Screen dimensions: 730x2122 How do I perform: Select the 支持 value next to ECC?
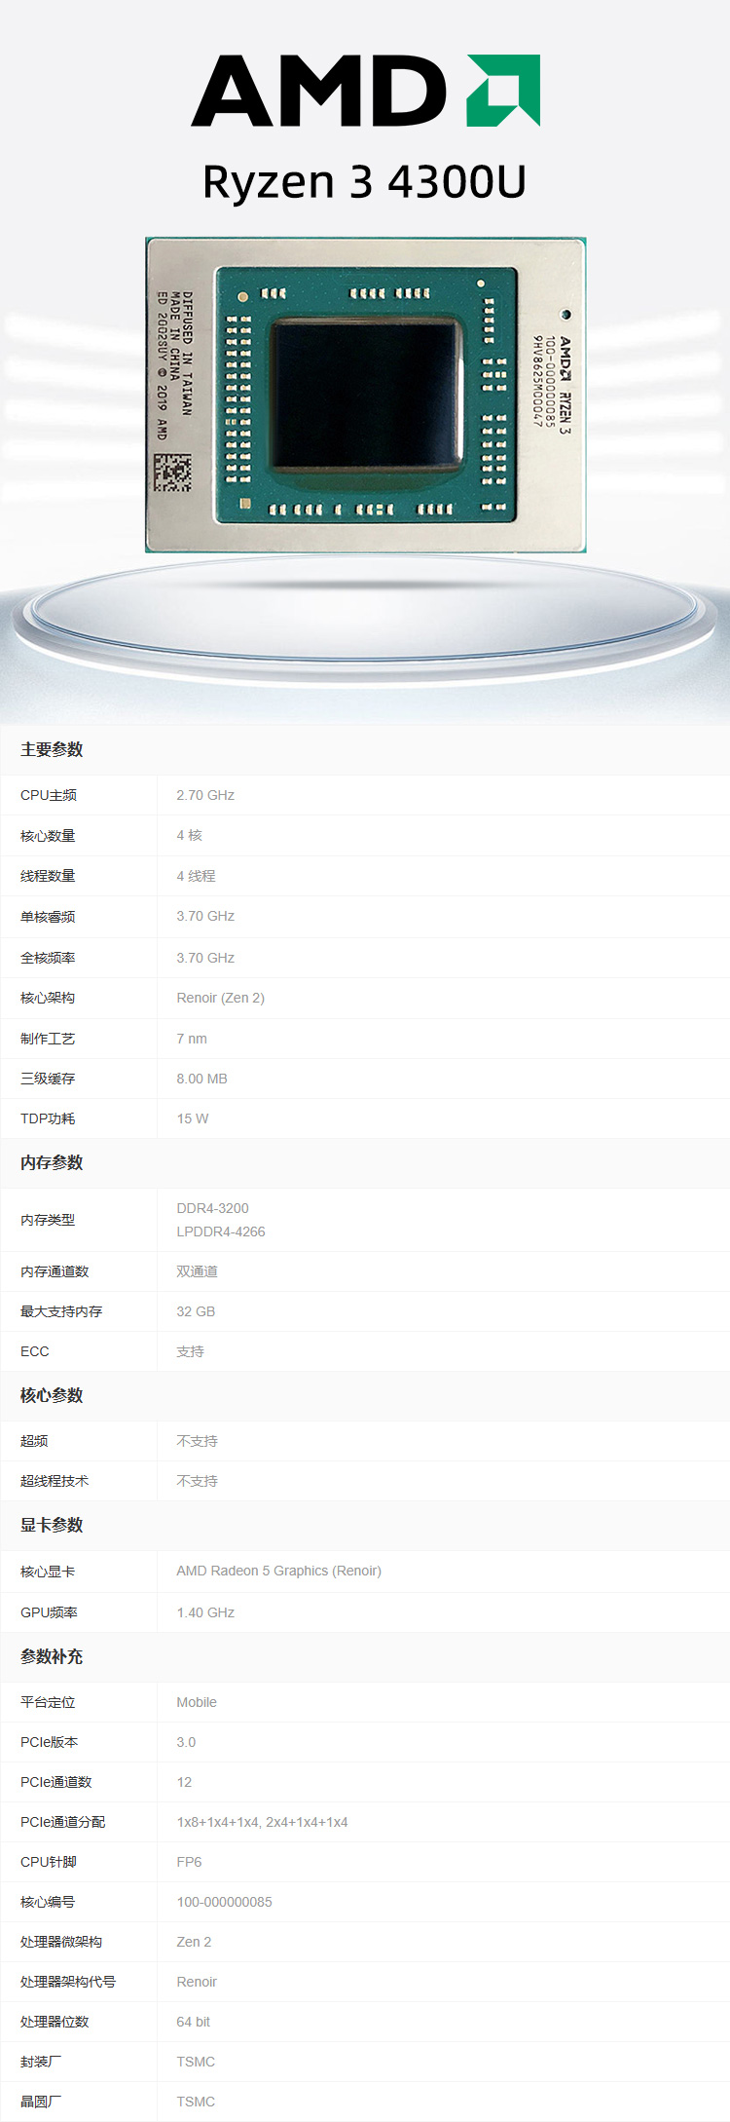click(190, 1351)
